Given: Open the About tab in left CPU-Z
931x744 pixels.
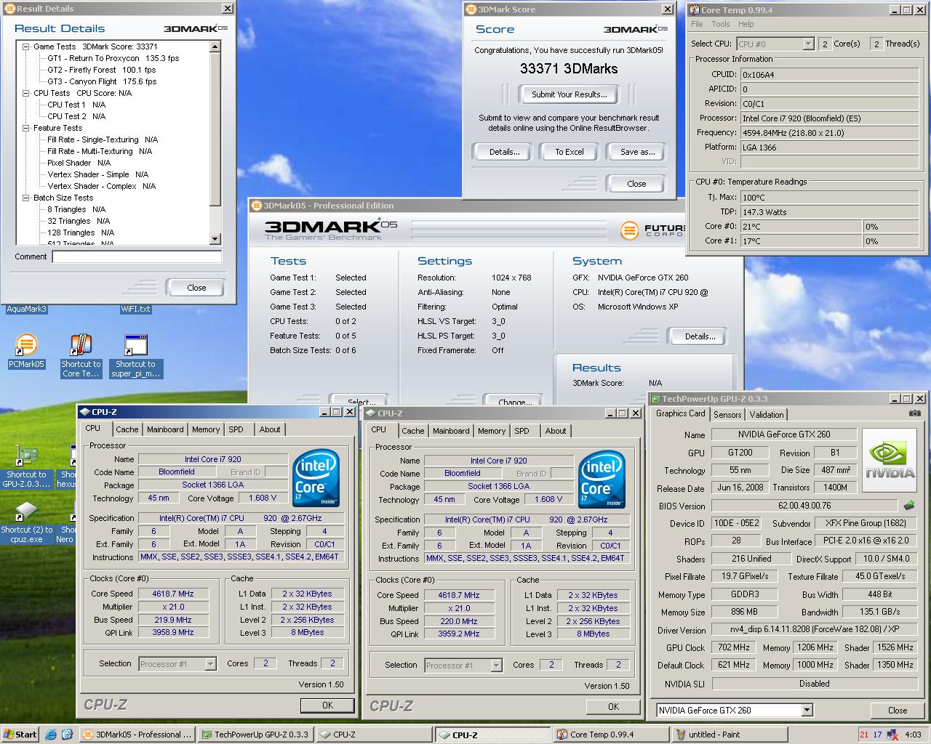Looking at the screenshot, I should point(270,429).
